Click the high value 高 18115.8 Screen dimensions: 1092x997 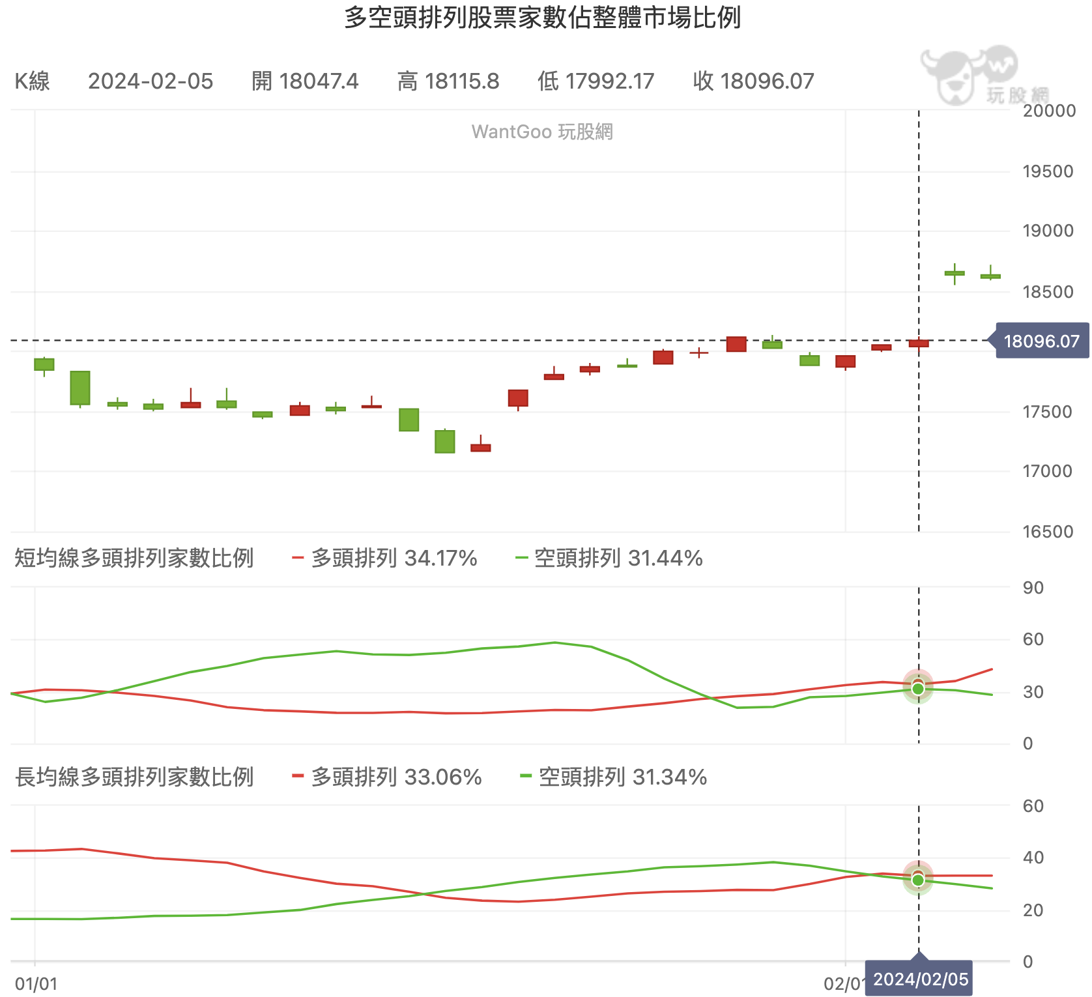[x=448, y=81]
